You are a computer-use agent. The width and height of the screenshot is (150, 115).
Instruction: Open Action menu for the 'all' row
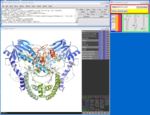click(x=100, y=31)
